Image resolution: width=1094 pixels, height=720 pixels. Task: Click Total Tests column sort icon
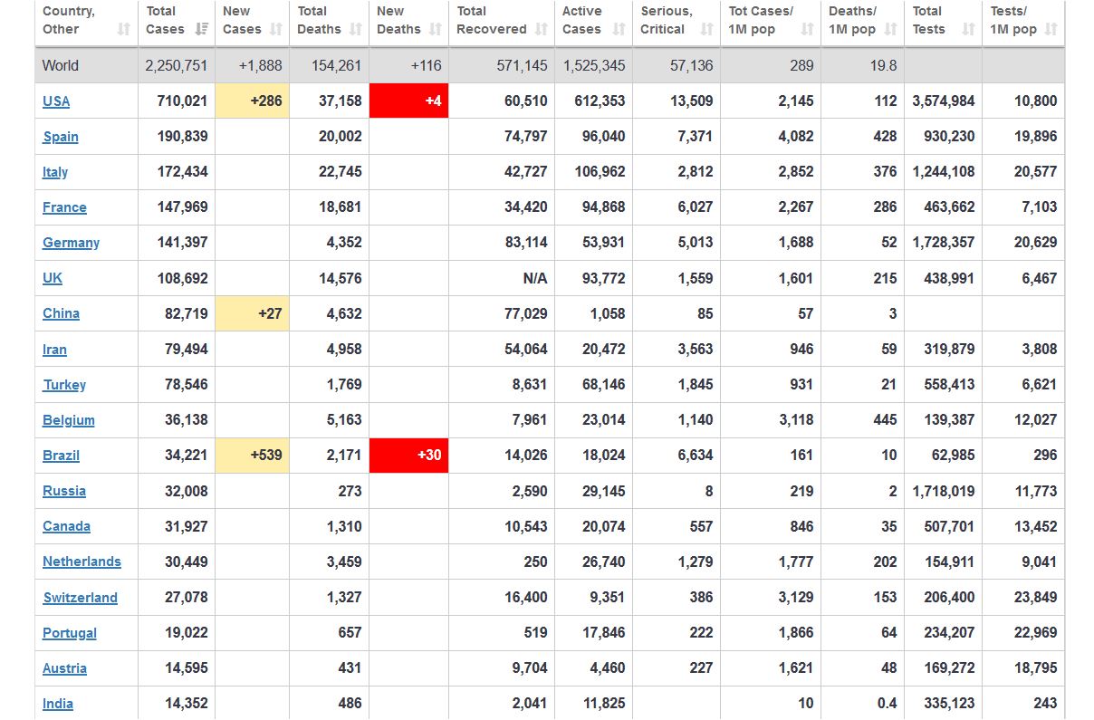click(x=968, y=29)
